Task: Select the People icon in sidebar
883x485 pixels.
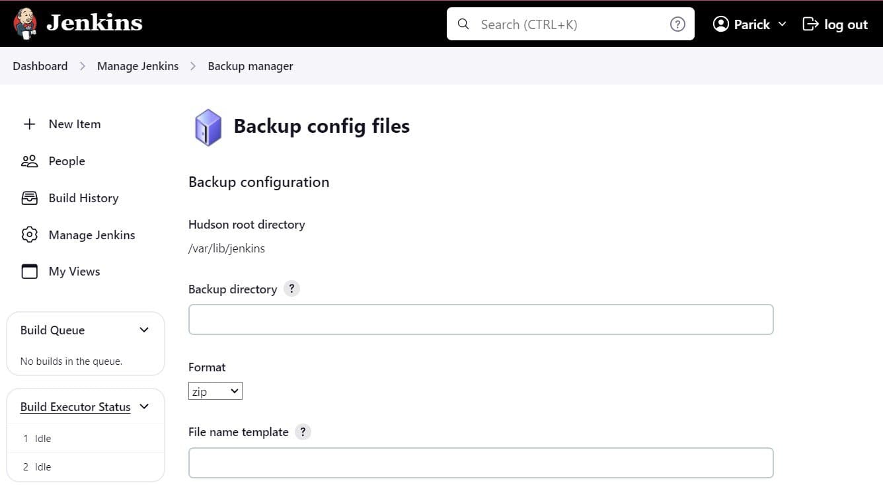Action: [29, 161]
